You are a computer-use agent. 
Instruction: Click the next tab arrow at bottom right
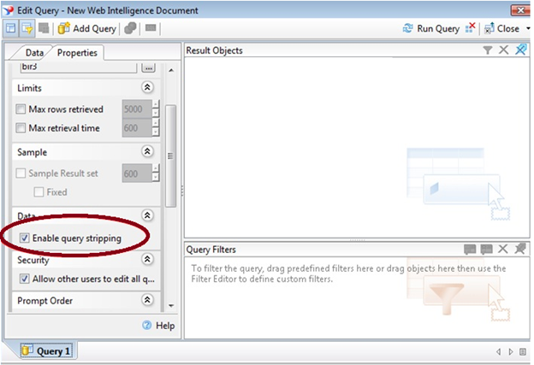pyautogui.click(x=511, y=351)
